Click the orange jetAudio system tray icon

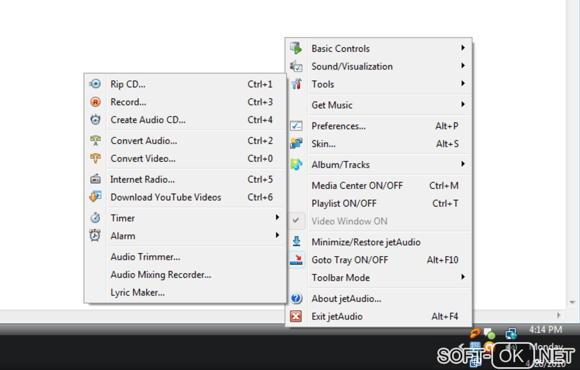[x=475, y=334]
